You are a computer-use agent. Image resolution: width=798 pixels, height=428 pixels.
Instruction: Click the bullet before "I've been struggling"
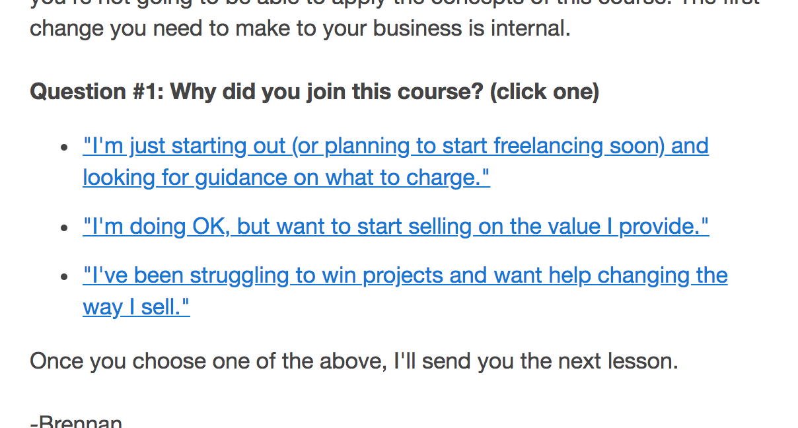pyautogui.click(x=64, y=277)
